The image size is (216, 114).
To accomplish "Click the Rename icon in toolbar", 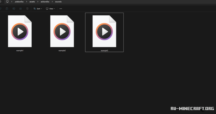I will coord(14,9).
